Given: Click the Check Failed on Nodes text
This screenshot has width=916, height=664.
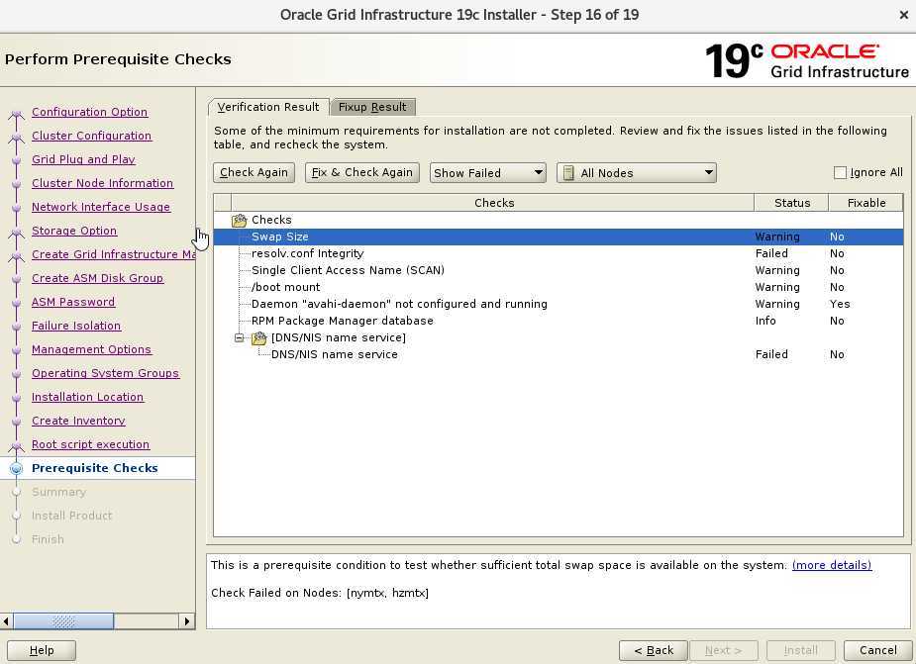Looking at the screenshot, I should tap(320, 593).
